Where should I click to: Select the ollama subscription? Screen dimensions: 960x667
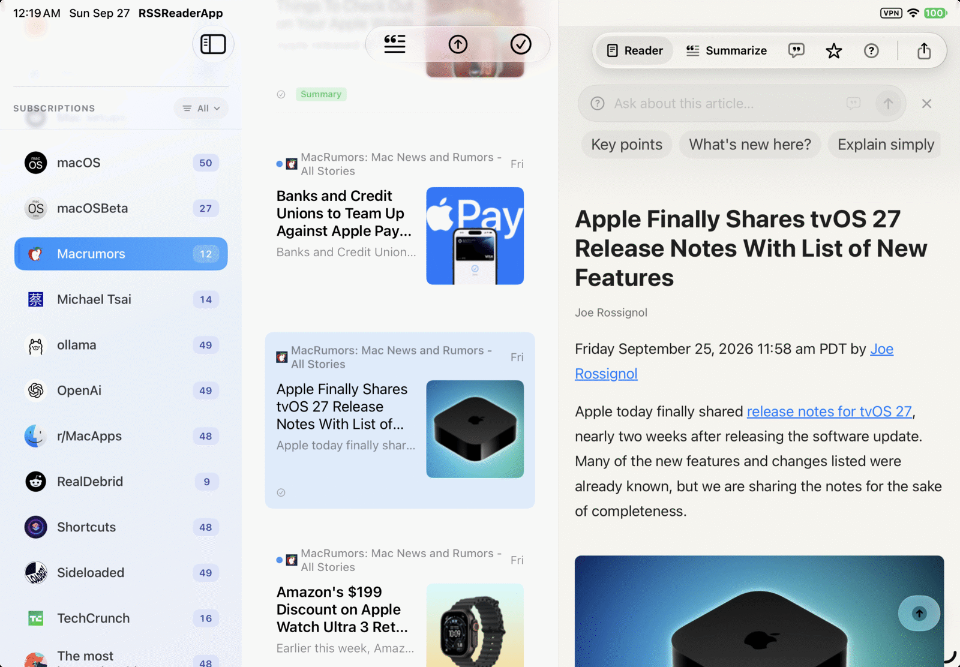pyautogui.click(x=121, y=345)
